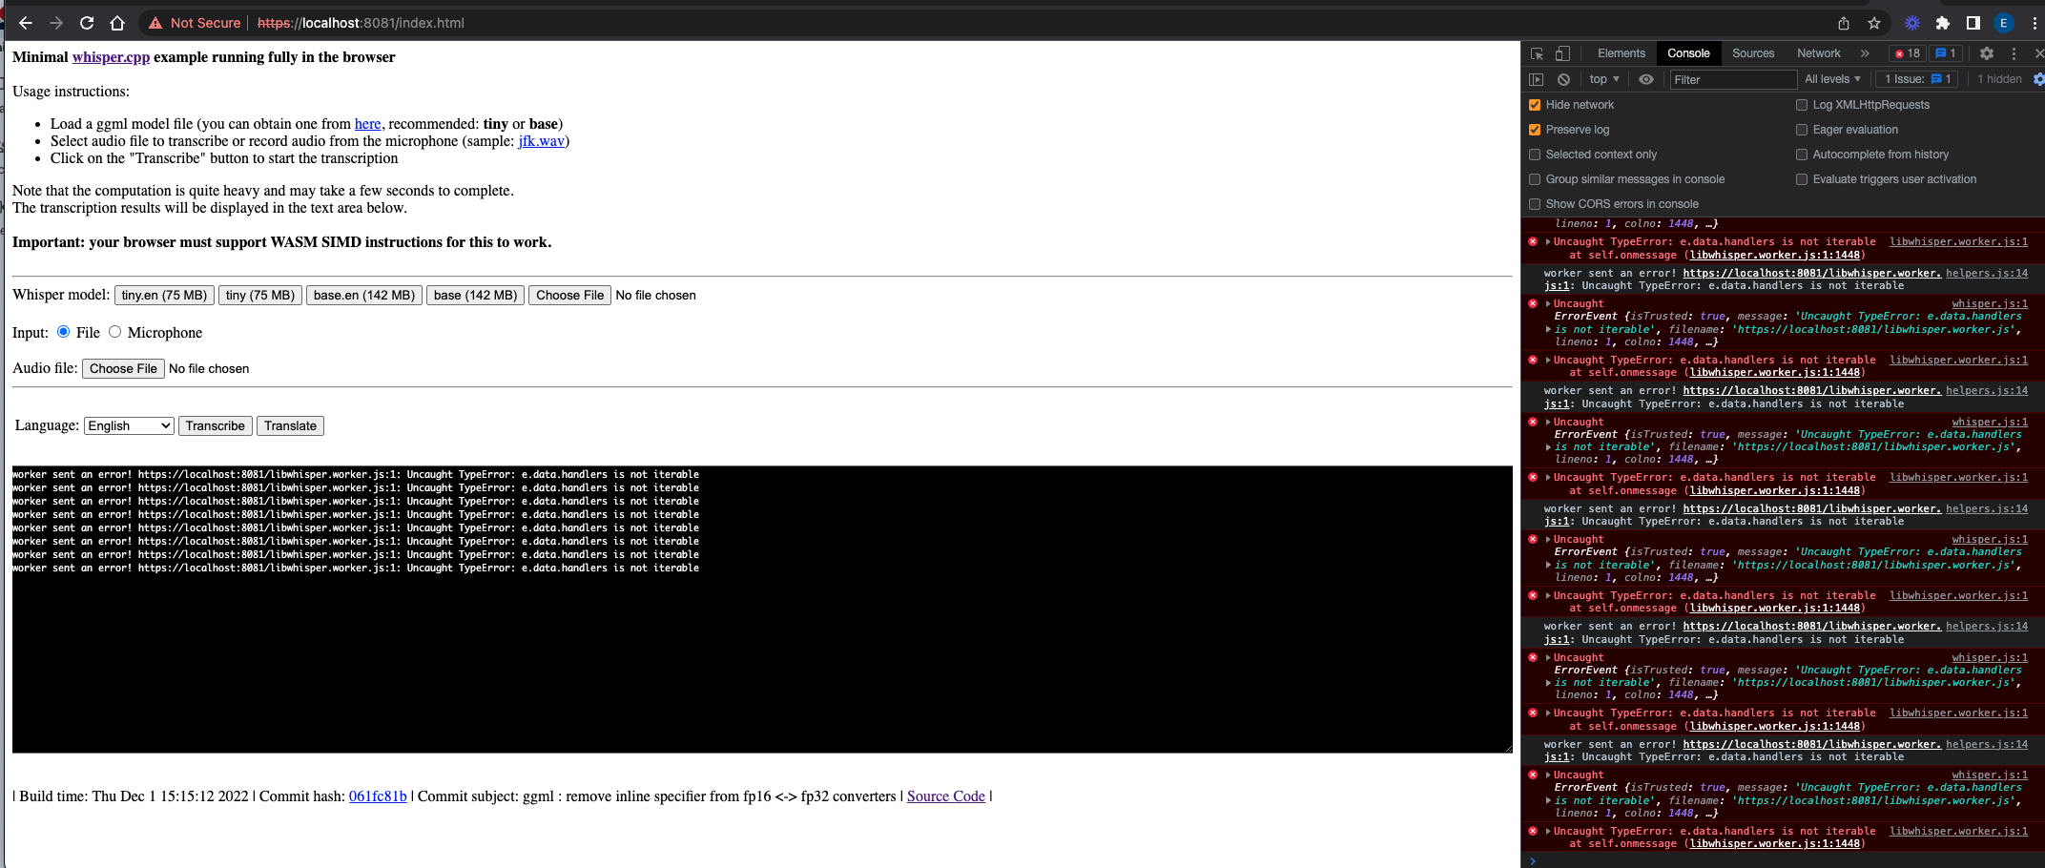The height and width of the screenshot is (868, 2045).
Task: Open the top JavaScript context dropdown
Action: 1604,79
